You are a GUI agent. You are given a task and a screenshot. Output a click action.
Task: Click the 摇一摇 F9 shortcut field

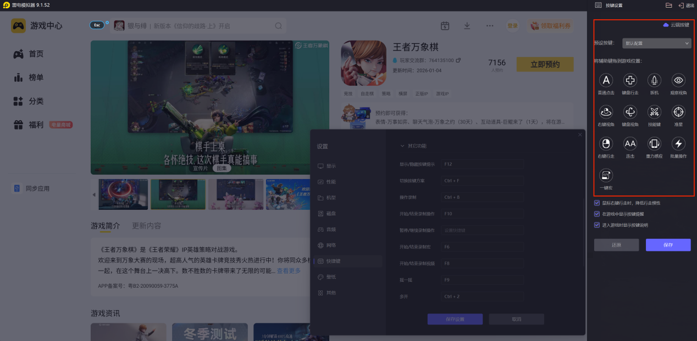click(x=482, y=280)
